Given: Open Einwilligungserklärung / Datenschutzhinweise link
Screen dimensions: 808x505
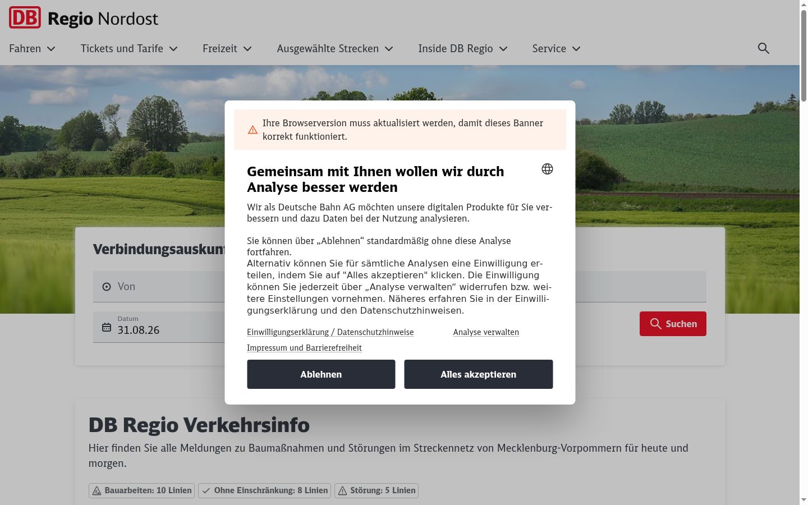Looking at the screenshot, I should tap(330, 332).
